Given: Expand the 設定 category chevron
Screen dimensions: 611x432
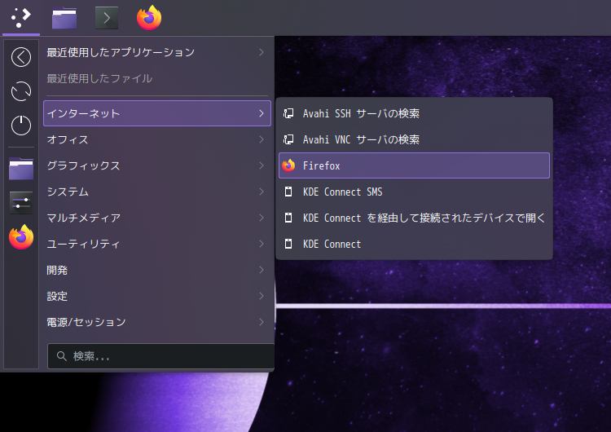Looking at the screenshot, I should [262, 297].
